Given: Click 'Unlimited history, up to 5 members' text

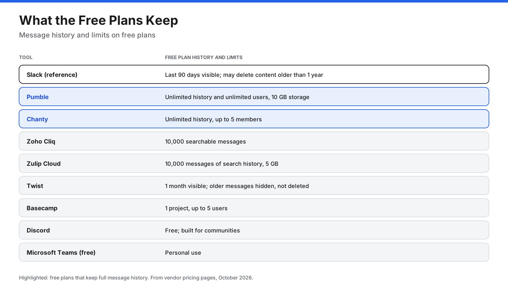Looking at the screenshot, I should 213,119.
